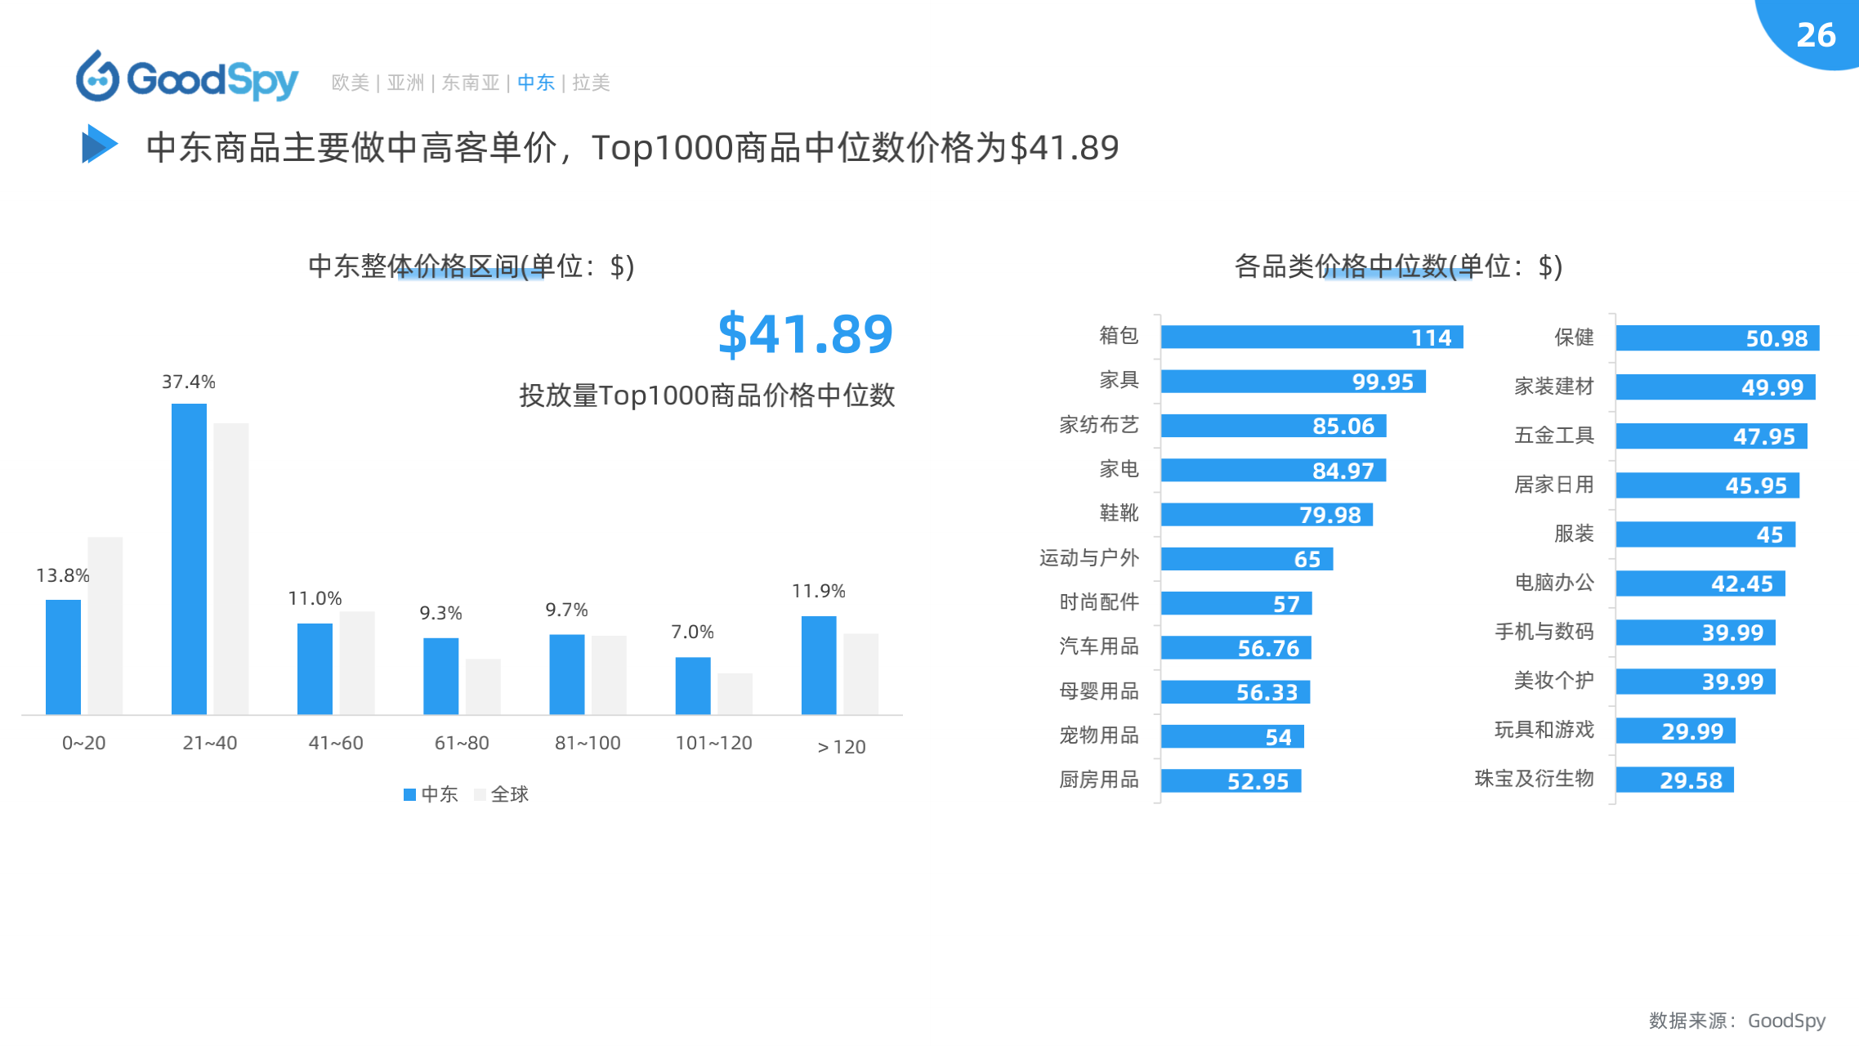Click the blue >120 bar at 11.9%

tap(819, 665)
